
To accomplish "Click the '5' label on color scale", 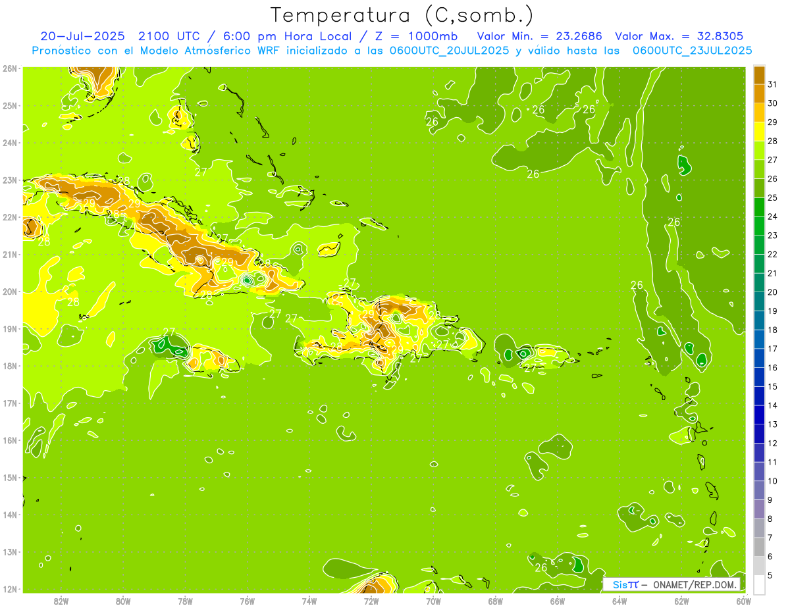I will (x=770, y=575).
